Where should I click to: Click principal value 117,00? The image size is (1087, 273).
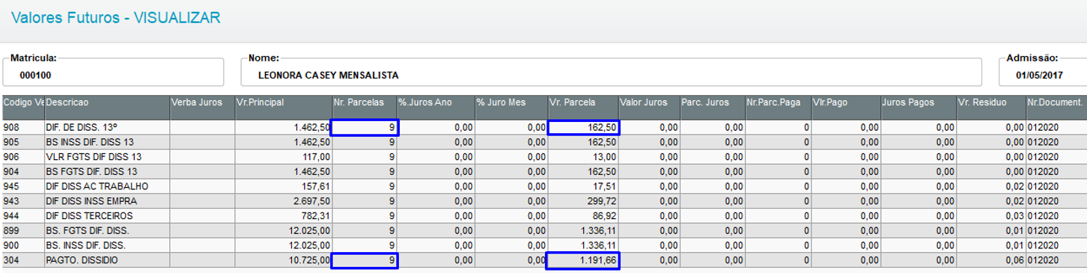(283, 157)
